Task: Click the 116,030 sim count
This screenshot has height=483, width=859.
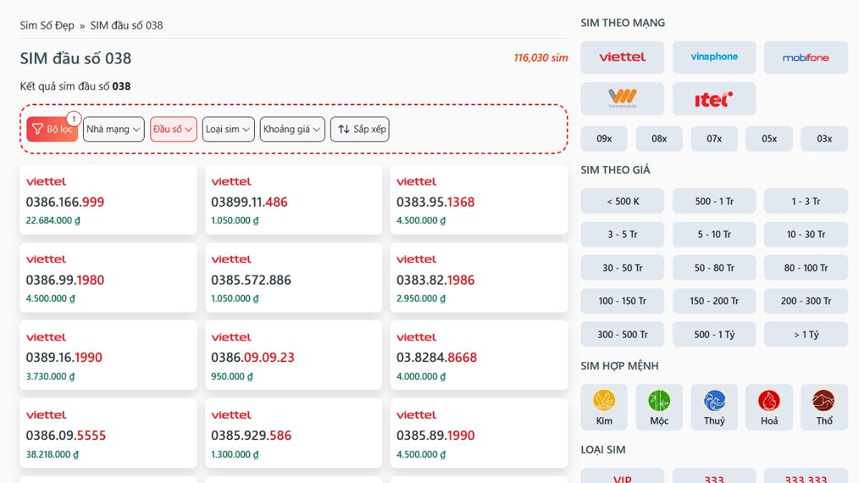Action: (x=540, y=57)
